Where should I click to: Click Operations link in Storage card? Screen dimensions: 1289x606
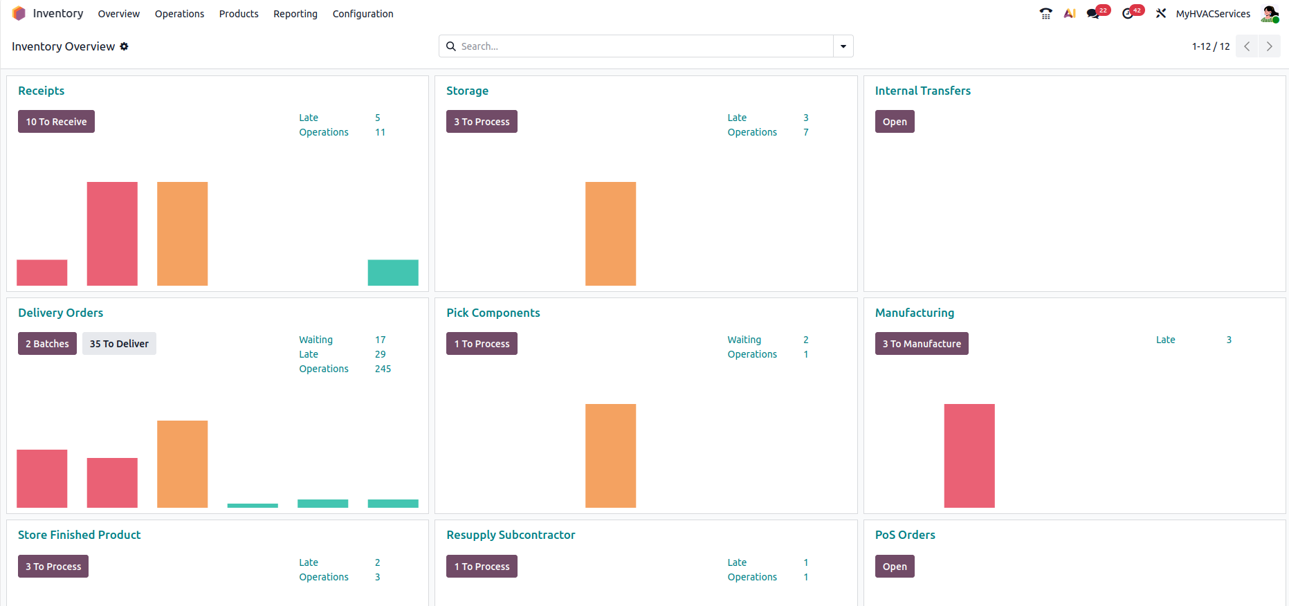coord(752,132)
